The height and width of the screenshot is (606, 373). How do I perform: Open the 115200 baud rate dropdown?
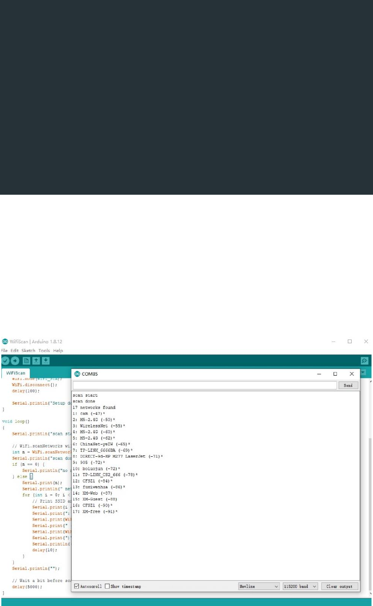pos(301,586)
